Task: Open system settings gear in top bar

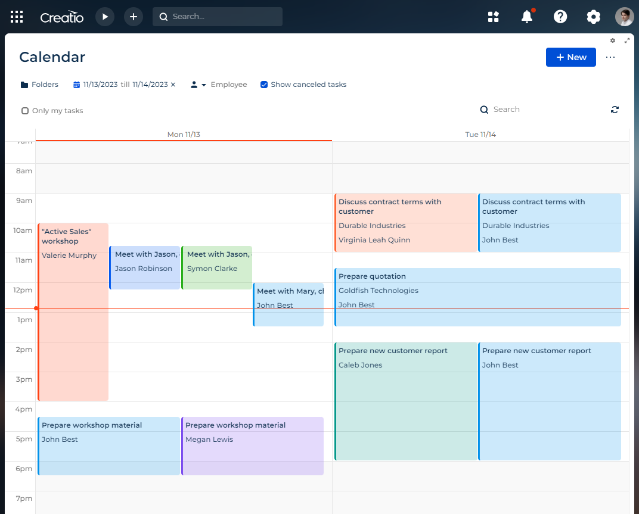Action: [x=593, y=17]
